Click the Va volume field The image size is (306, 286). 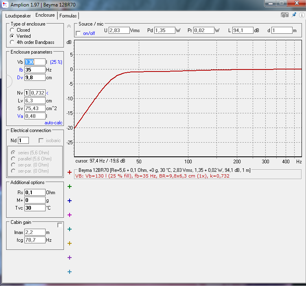(35, 116)
